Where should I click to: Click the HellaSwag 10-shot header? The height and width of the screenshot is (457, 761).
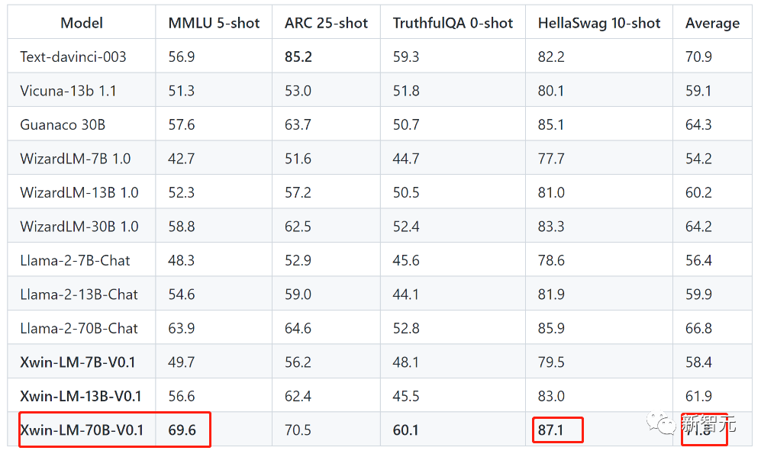(599, 23)
